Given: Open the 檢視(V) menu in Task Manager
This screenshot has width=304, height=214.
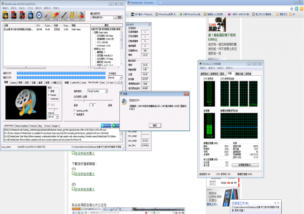Looking at the screenshot, I should point(220,68).
